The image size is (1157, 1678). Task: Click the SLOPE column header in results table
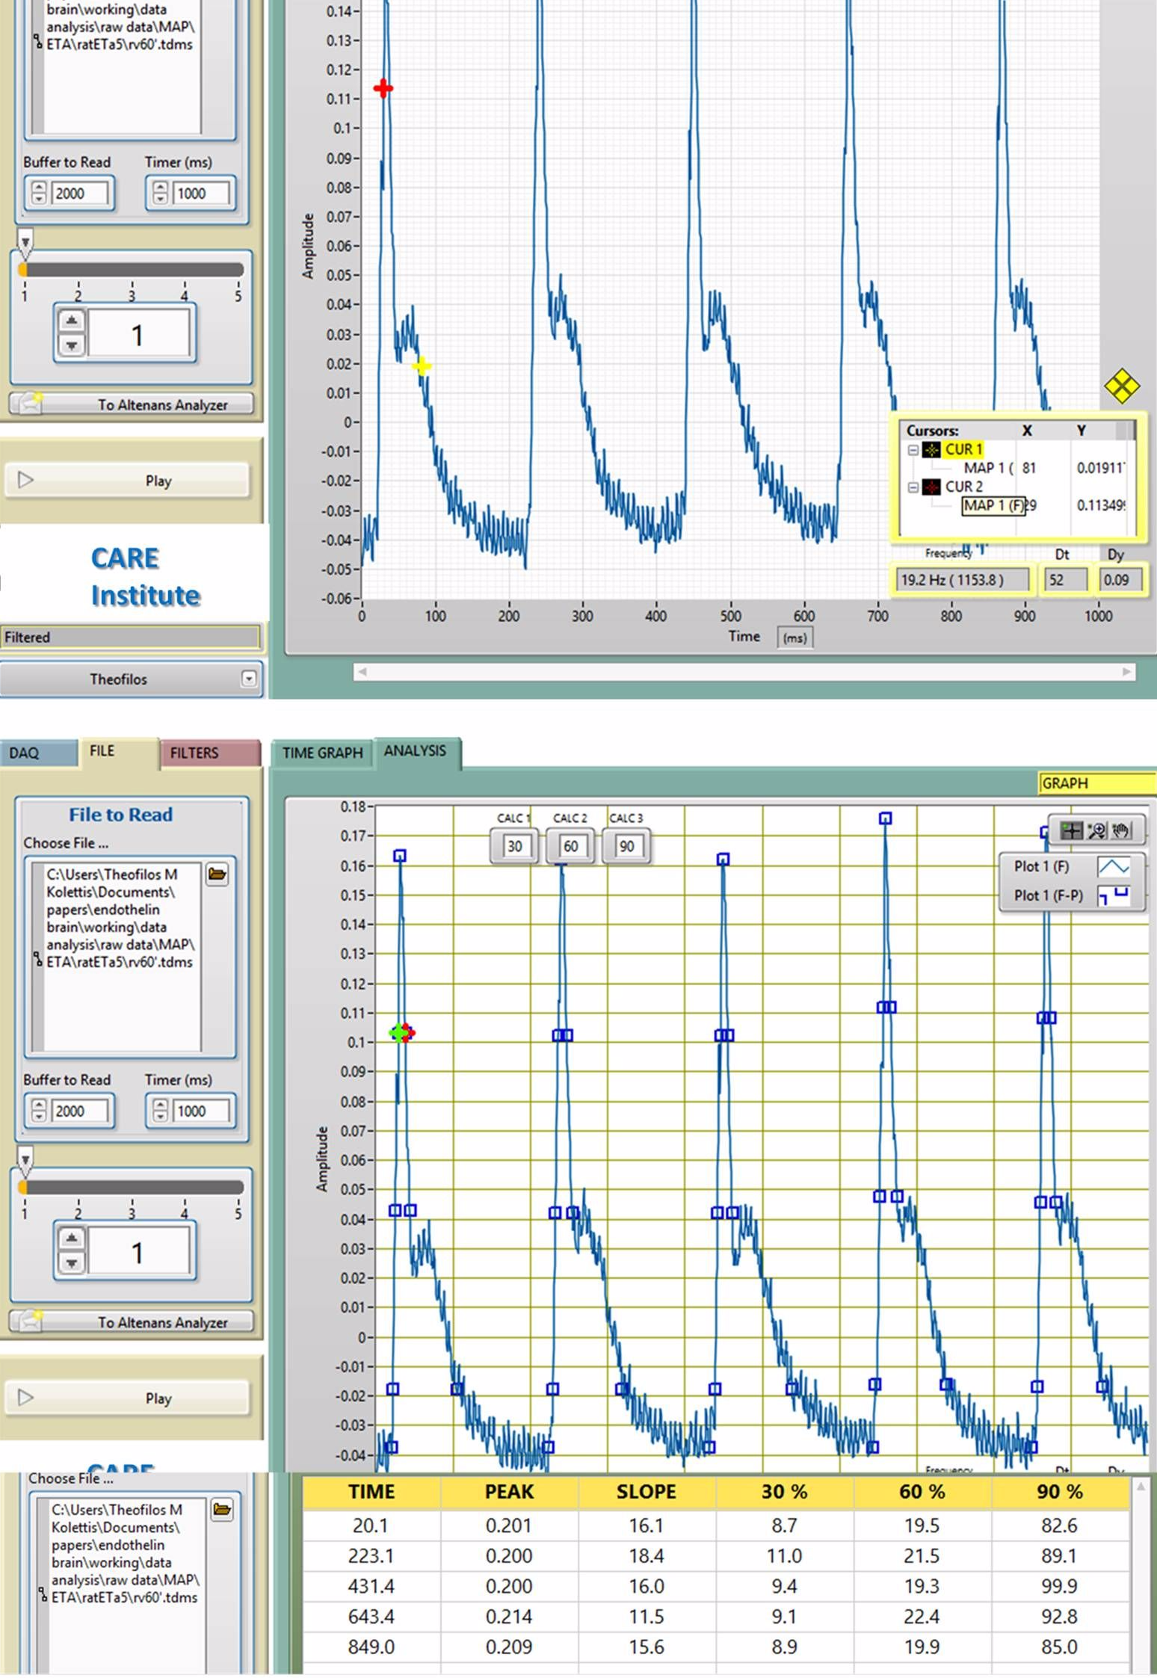(647, 1491)
